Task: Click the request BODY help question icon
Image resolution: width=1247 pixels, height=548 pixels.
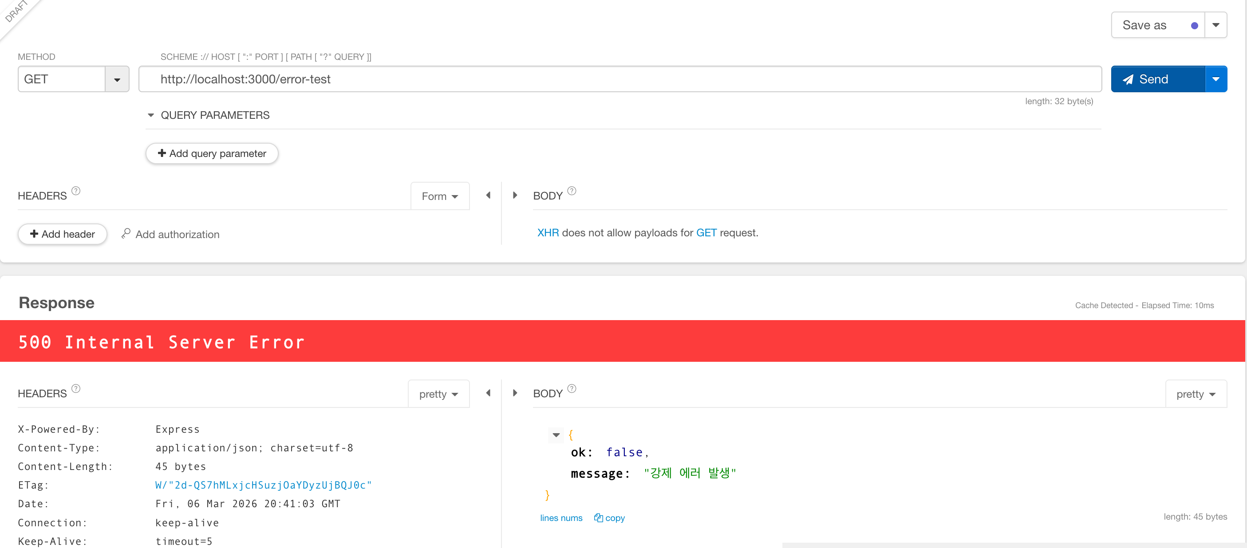Action: [x=571, y=191]
